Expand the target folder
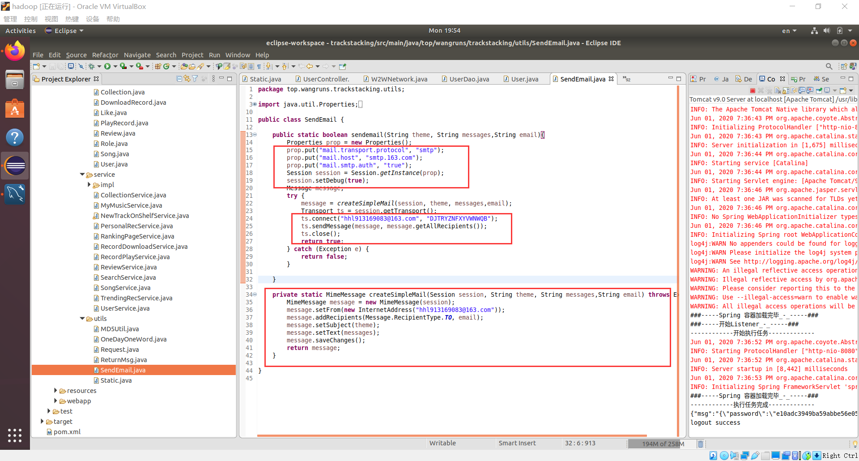 coord(42,422)
